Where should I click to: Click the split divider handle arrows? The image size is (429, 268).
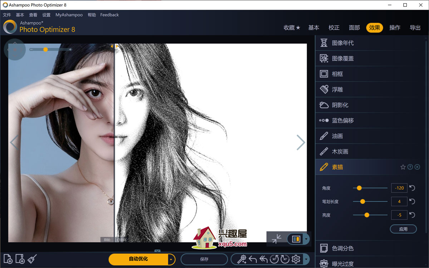pyautogui.click(x=114, y=46)
